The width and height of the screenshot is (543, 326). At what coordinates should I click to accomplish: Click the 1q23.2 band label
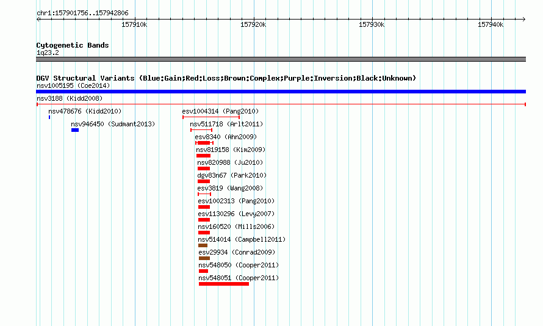pyautogui.click(x=48, y=53)
